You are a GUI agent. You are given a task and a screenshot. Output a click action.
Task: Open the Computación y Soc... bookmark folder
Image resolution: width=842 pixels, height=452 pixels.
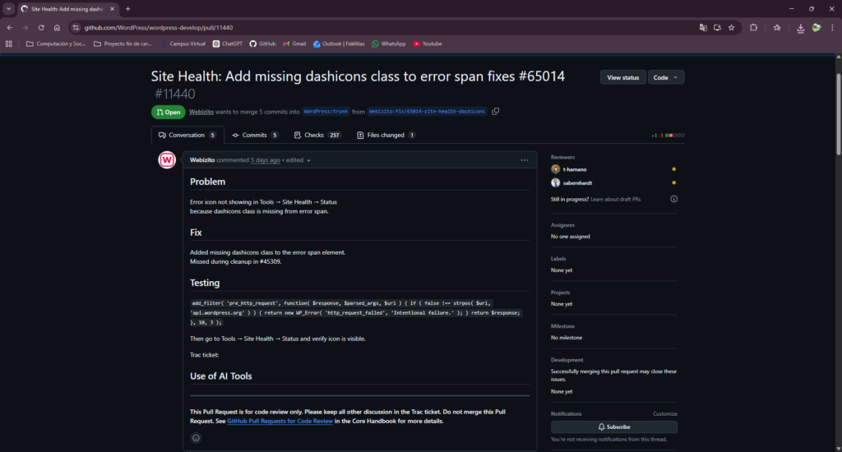(56, 44)
